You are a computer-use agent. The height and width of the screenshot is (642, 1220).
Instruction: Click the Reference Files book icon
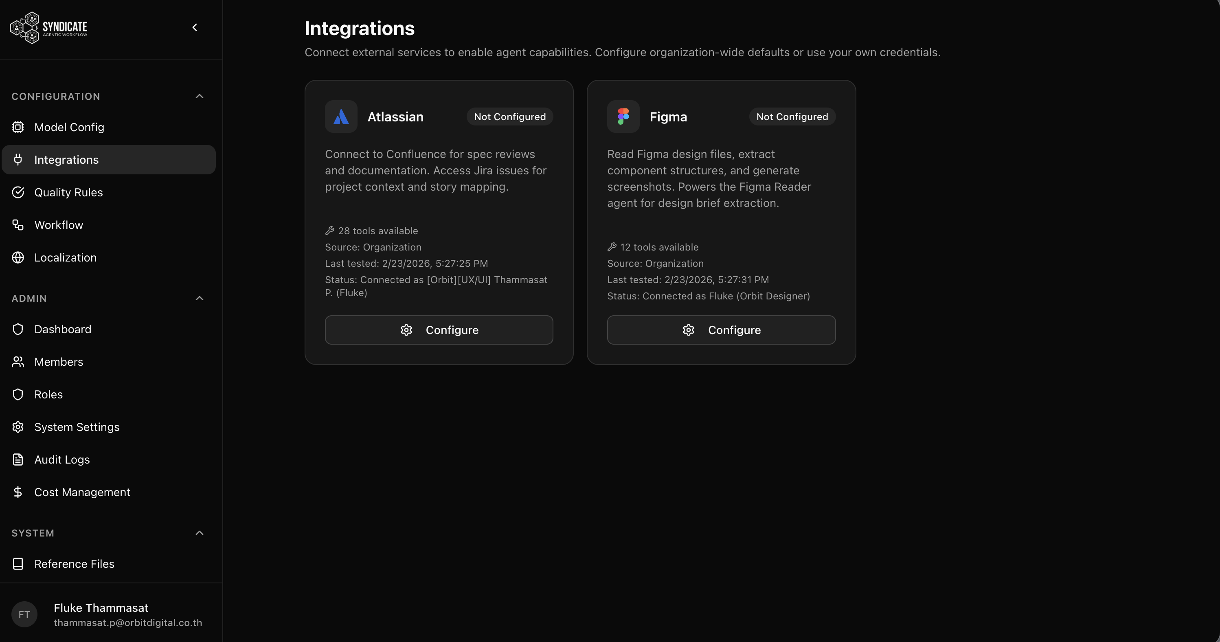(18, 564)
